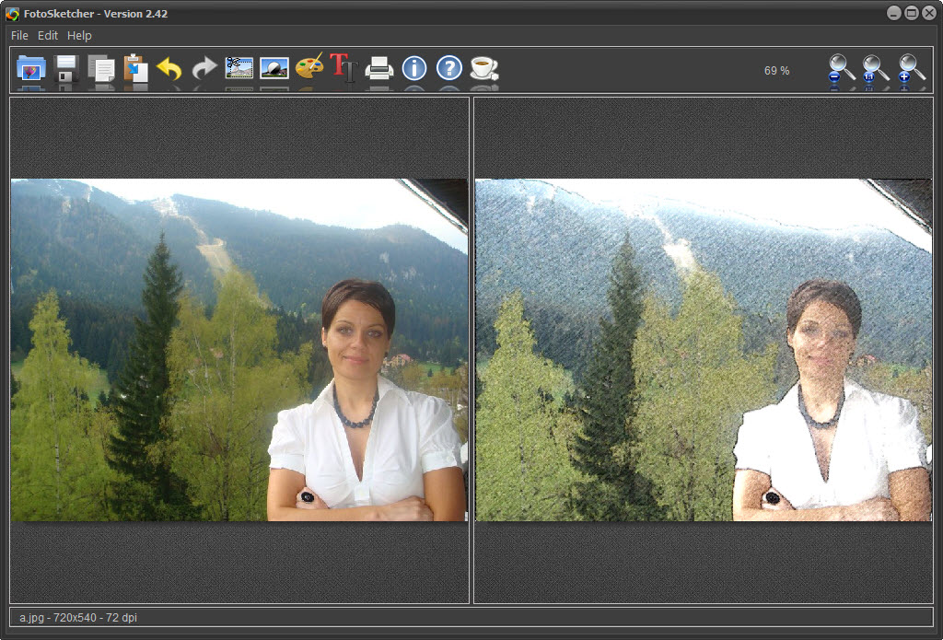Open the Edit menu
Screen dimensions: 943x640
(48, 35)
